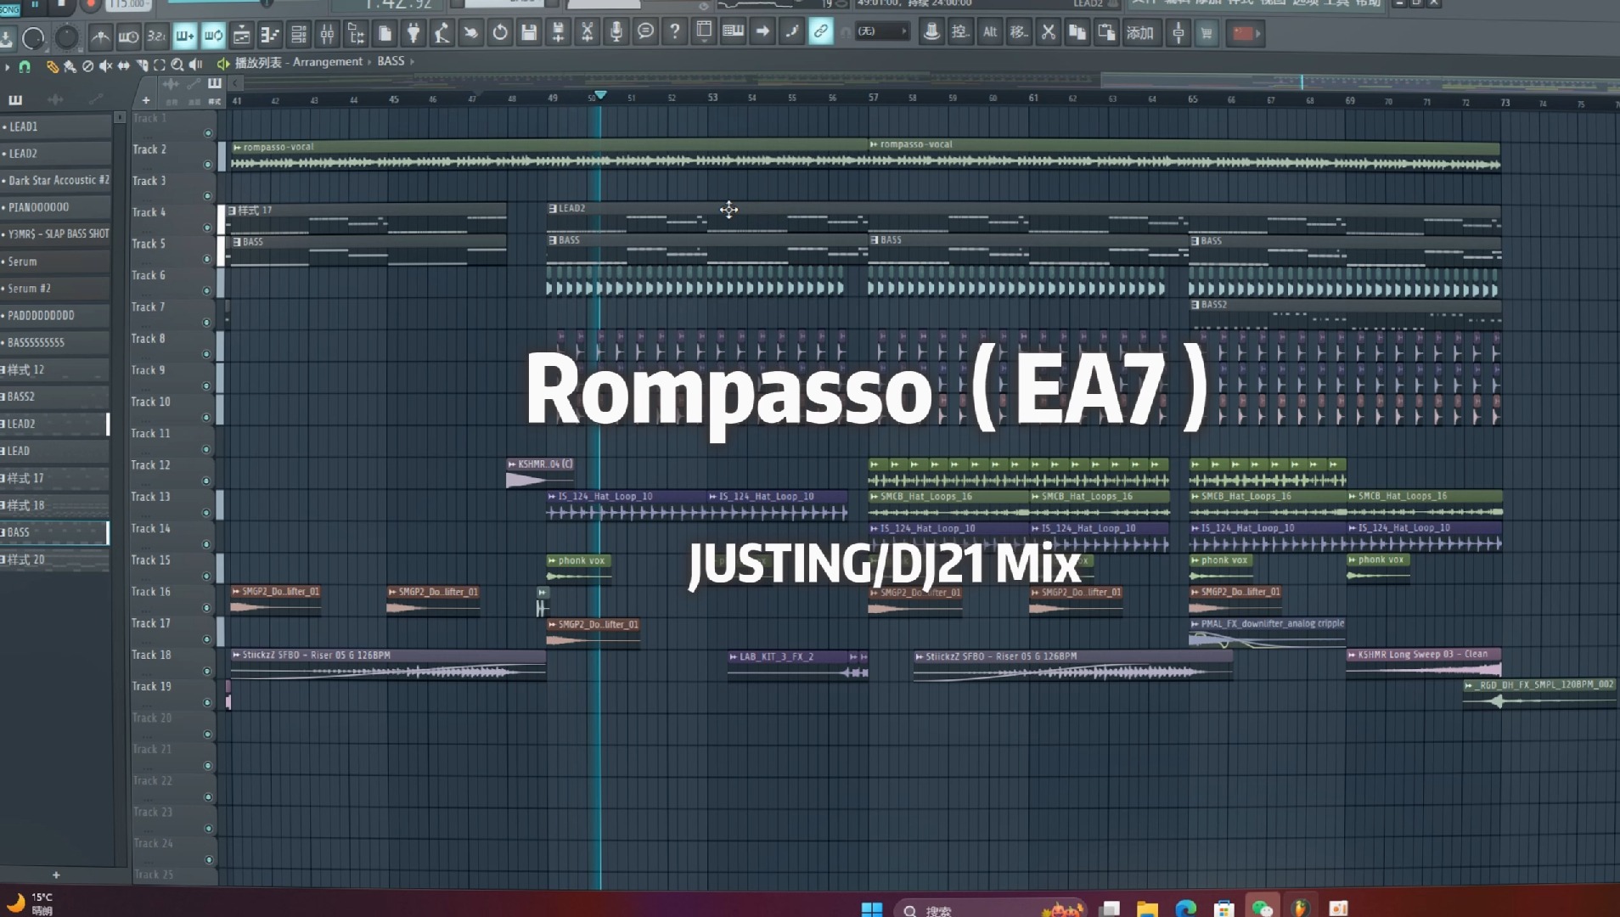
Task: Select the slice tool
Action: click(x=141, y=65)
